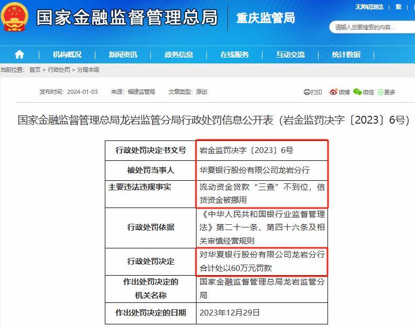415x327 pixels.
Task: Click 分局本级 breadcrumb link
Action: coord(88,70)
